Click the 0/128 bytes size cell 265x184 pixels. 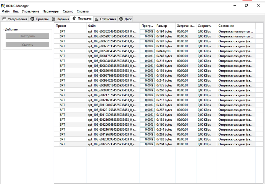164,115
